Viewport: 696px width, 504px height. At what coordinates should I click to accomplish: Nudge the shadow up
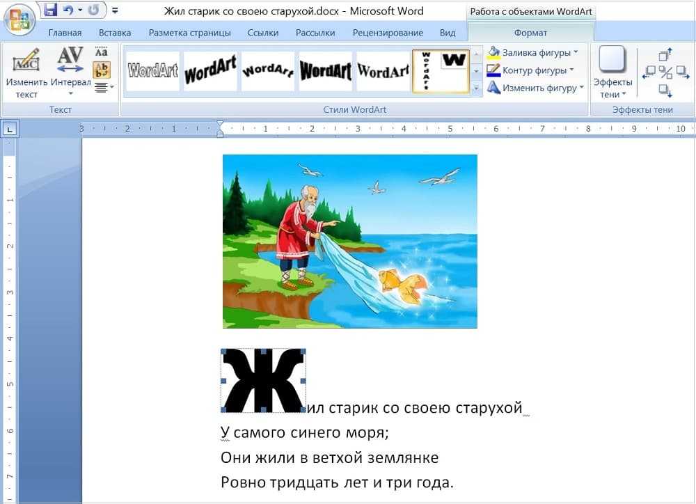click(x=665, y=54)
